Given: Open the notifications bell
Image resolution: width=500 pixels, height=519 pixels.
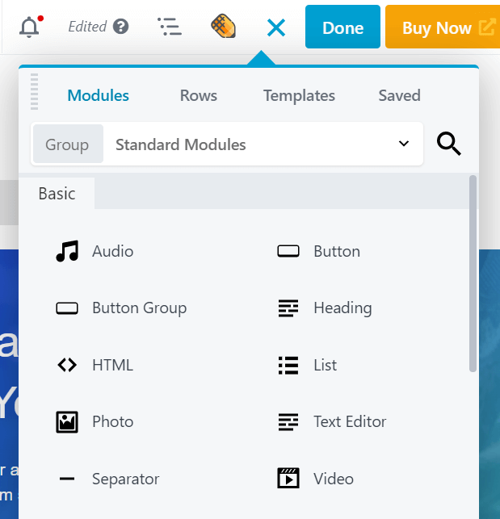Looking at the screenshot, I should point(30,27).
